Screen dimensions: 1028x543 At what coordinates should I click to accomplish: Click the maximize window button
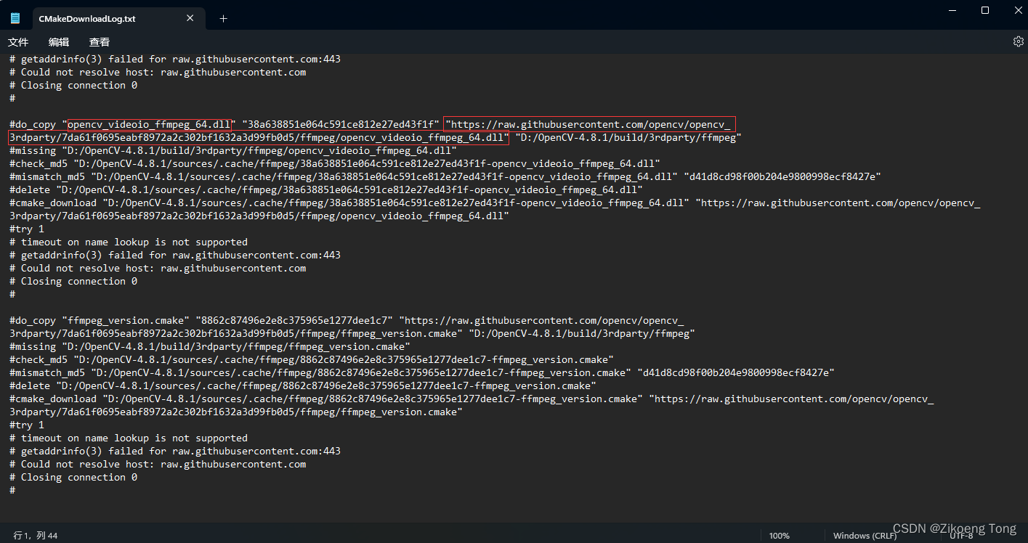pyautogui.click(x=985, y=10)
